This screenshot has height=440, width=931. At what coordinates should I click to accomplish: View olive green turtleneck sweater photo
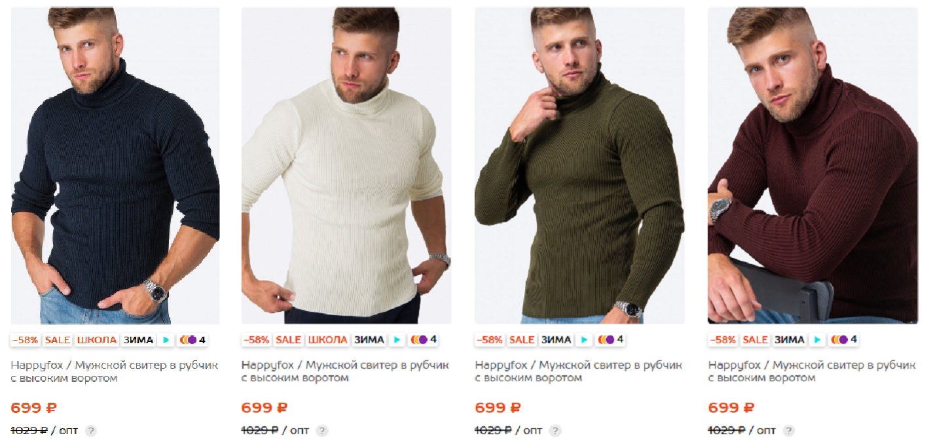[579, 165]
